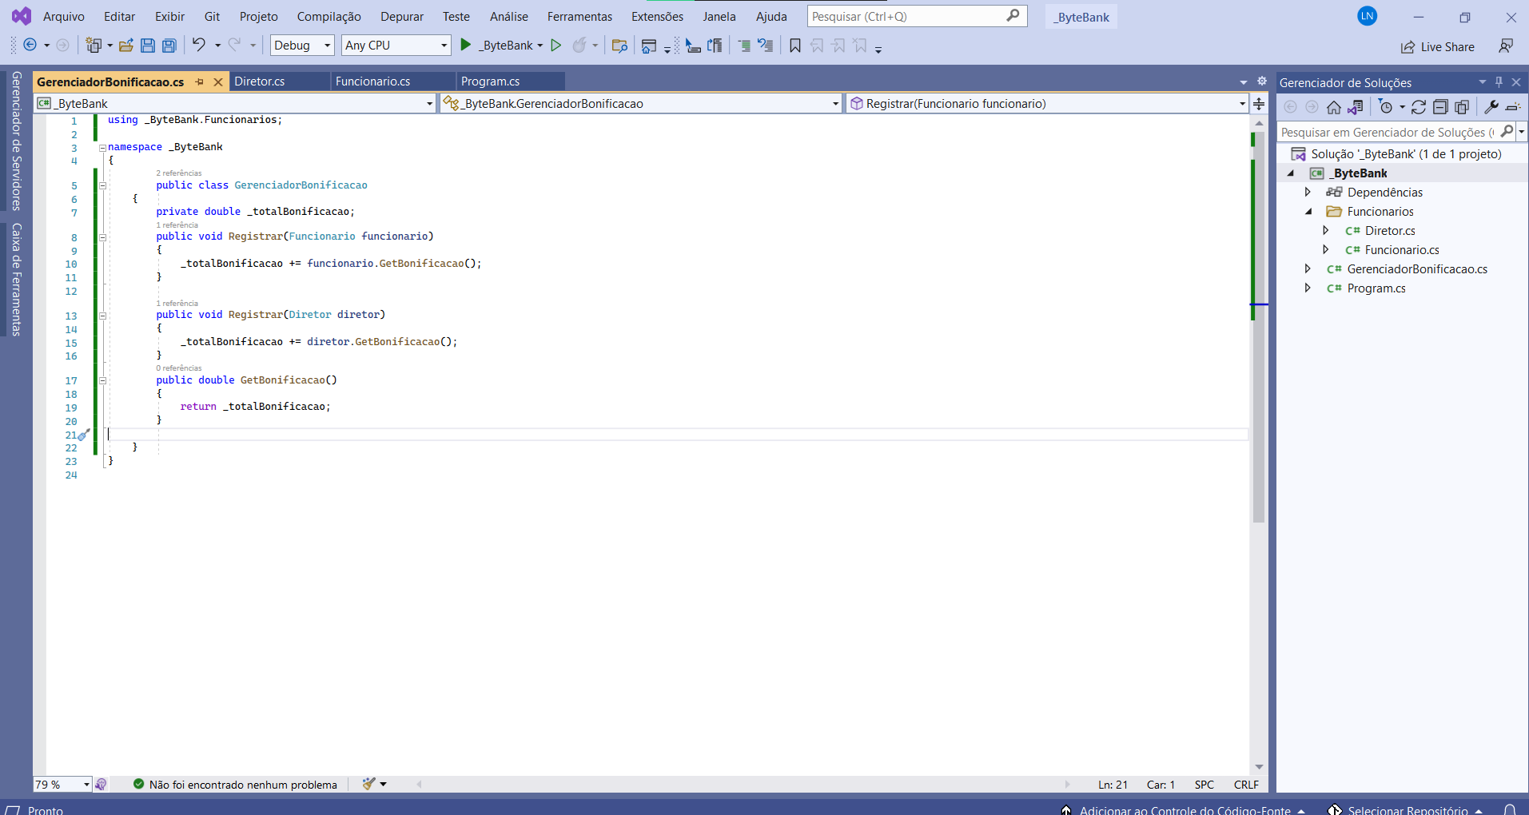Click Selecionar Repositório in status bar
Viewport: 1529px width, 815px height.
1408,809
